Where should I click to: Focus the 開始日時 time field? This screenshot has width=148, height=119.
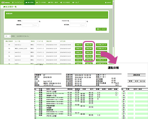[36, 25]
